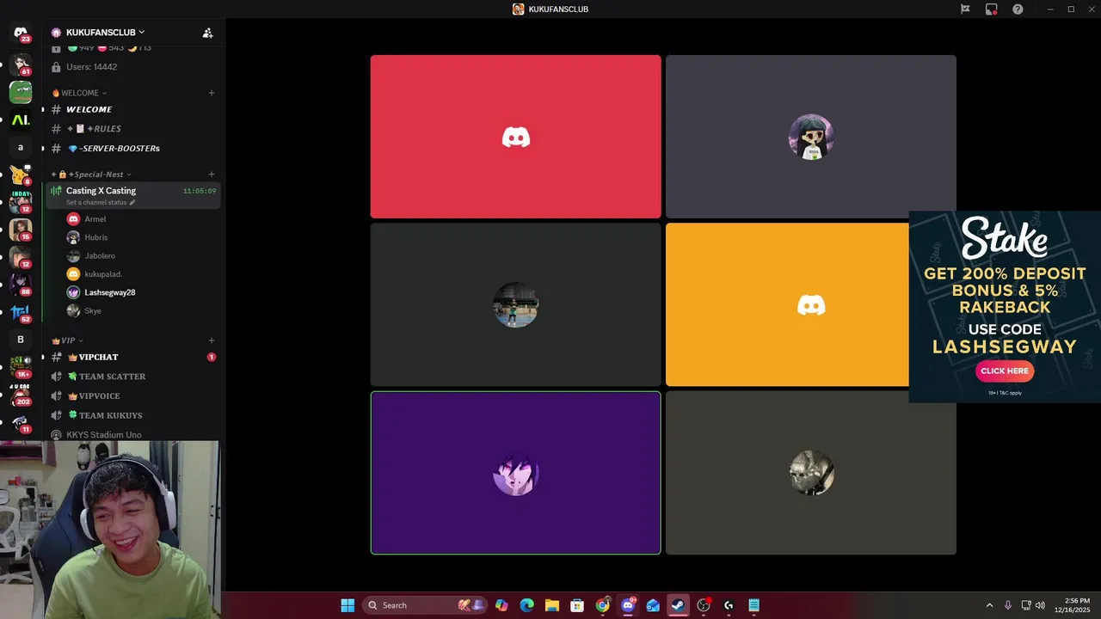The width and height of the screenshot is (1101, 619).
Task: Open the server with 1K+ badge
Action: coord(21,367)
